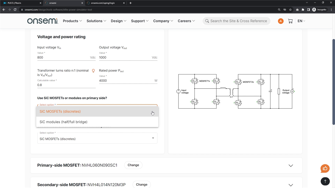The image size is (335, 188).
Task: Click the forward navigation arrow
Action: tap(9, 10)
